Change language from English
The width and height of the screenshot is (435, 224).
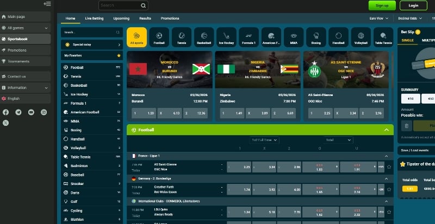point(25,99)
